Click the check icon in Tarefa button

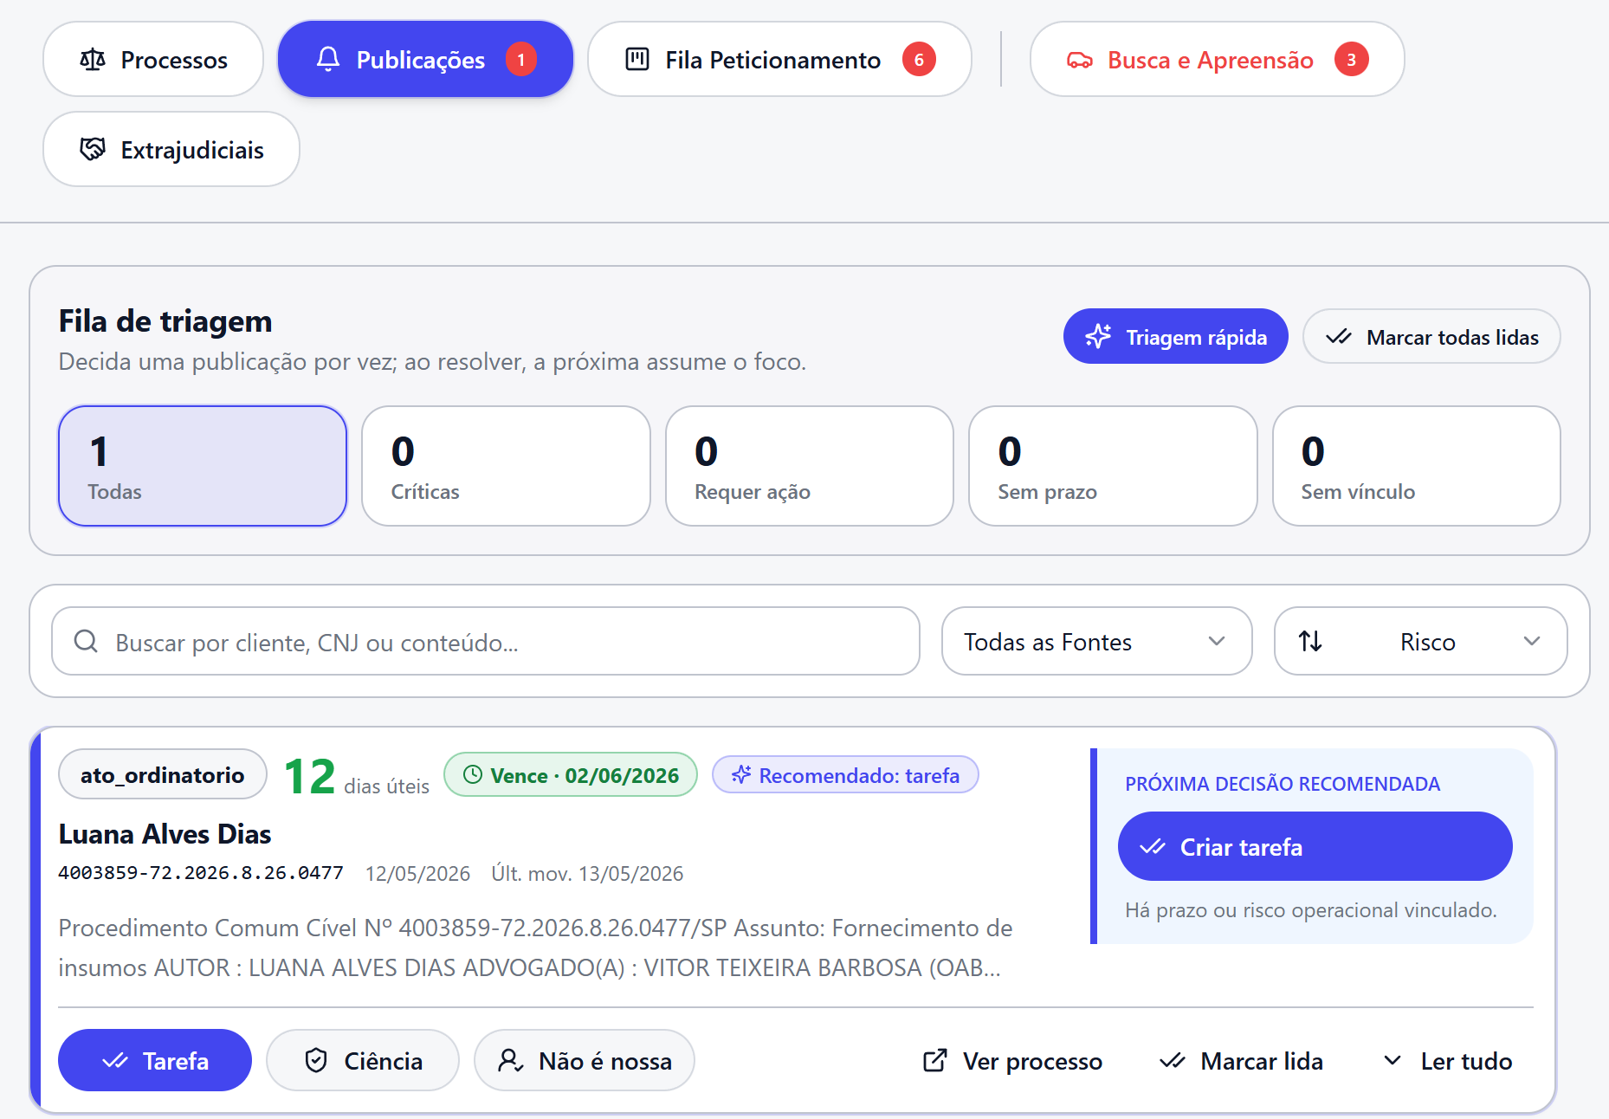(x=115, y=1060)
